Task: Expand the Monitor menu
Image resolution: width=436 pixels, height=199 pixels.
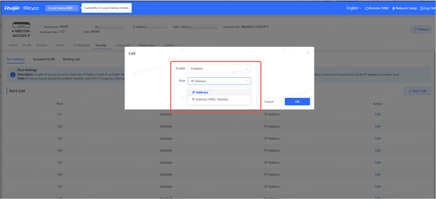Action: (44, 45)
